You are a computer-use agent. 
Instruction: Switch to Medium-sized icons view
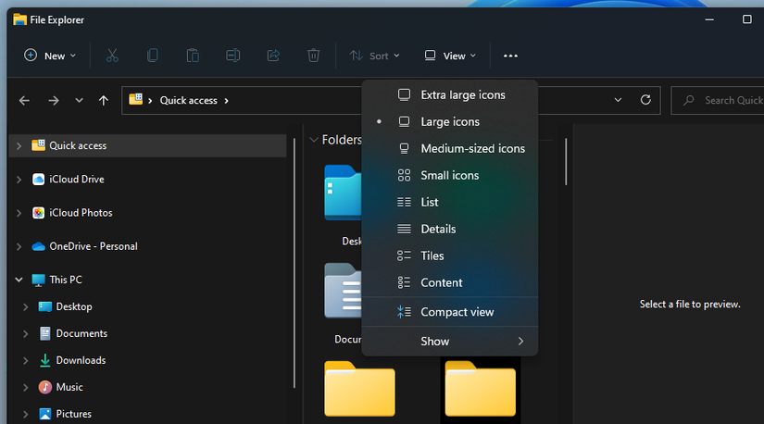coord(472,148)
